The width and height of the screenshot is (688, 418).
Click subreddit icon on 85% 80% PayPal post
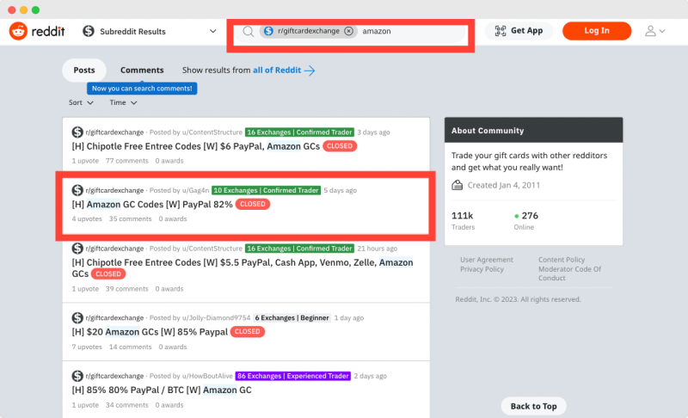tap(77, 376)
